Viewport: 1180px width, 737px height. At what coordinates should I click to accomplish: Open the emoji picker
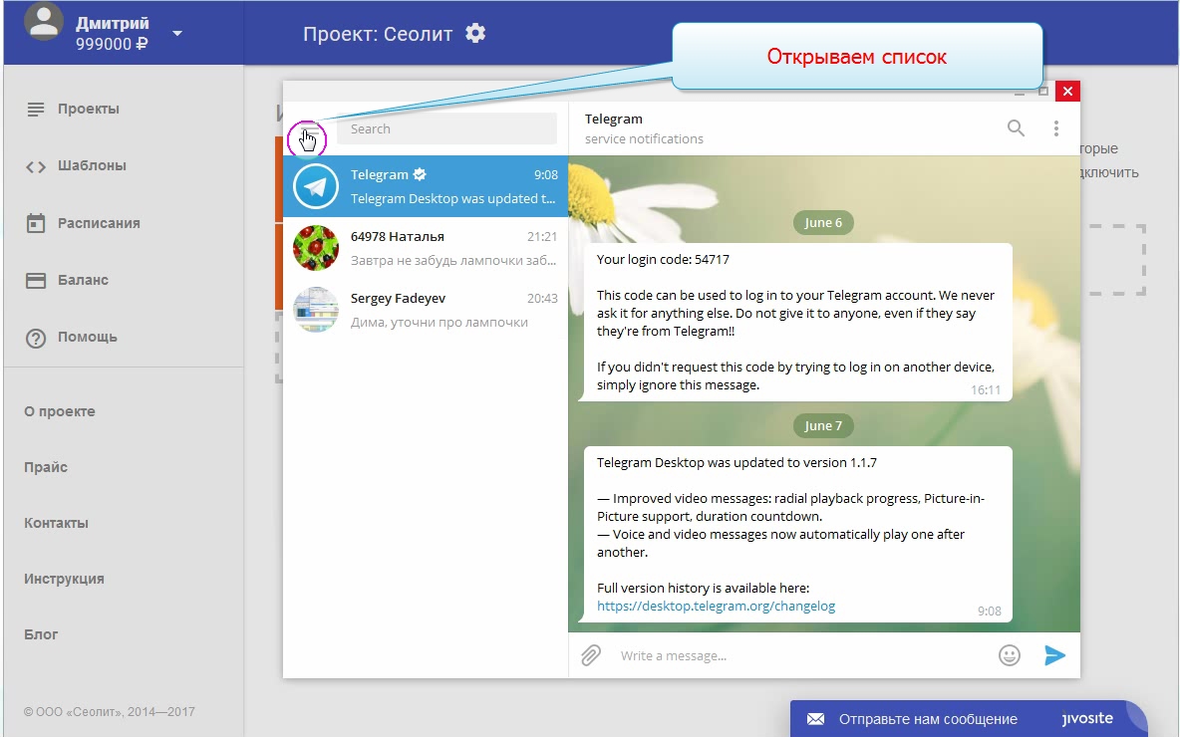pos(1010,655)
